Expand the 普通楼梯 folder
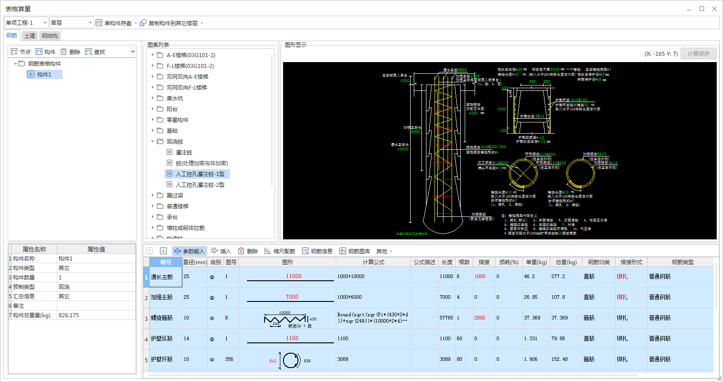The image size is (723, 382). (x=152, y=206)
